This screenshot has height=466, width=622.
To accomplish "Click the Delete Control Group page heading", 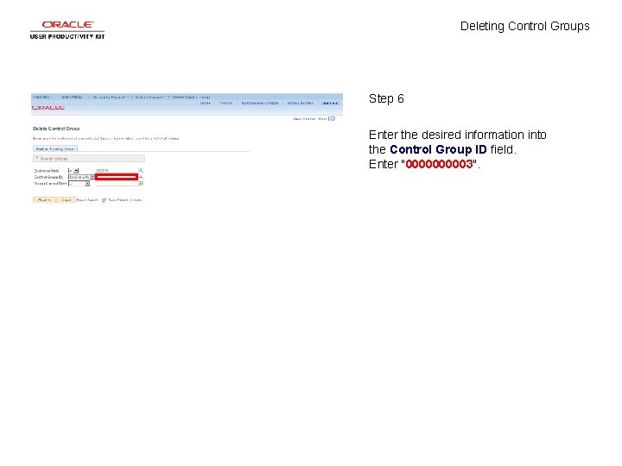I will click(56, 129).
